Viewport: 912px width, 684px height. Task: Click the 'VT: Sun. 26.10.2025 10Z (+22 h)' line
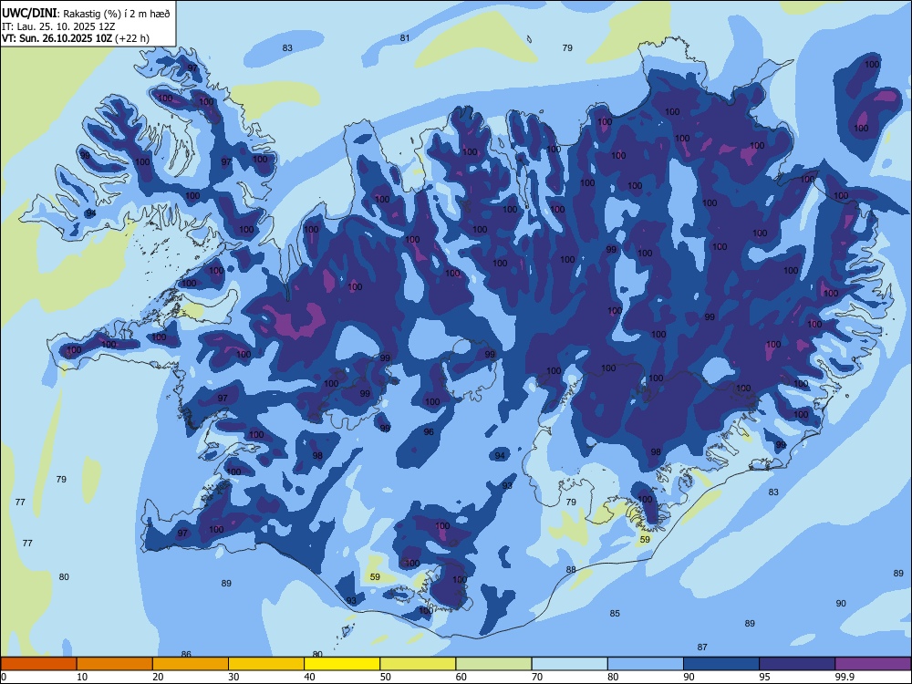point(76,38)
